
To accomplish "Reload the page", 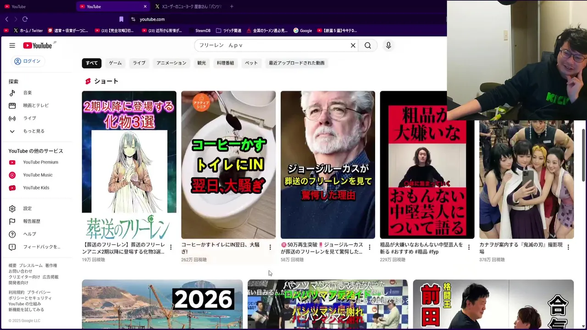I will [25, 19].
